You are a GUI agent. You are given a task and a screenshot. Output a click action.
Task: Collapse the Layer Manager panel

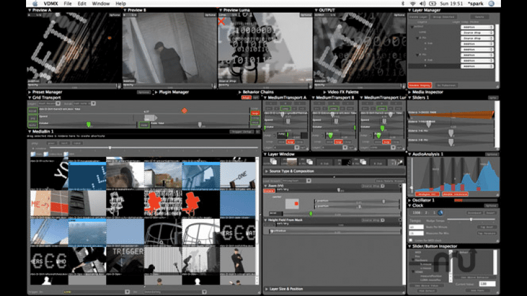(x=409, y=10)
